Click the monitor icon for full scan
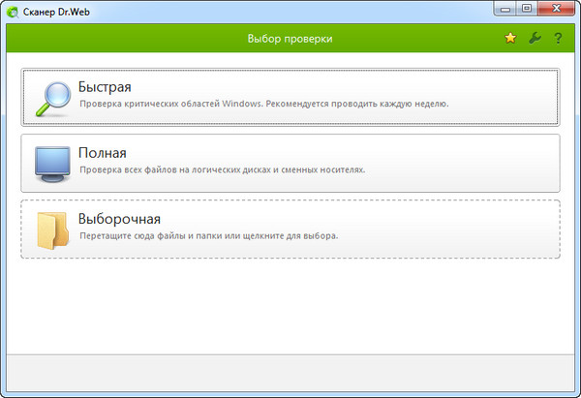581x398 pixels. click(x=50, y=164)
